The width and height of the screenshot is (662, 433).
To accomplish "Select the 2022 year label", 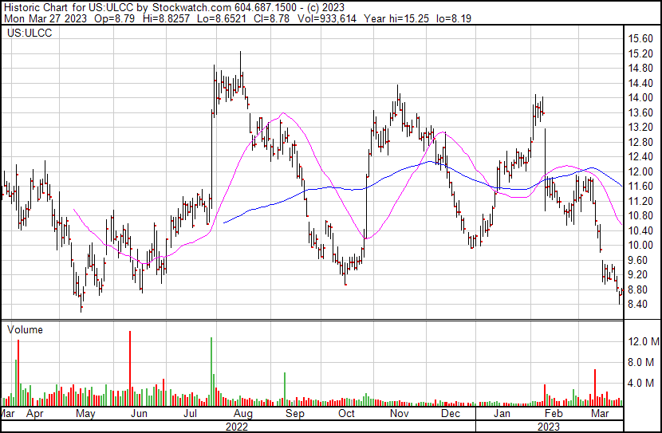I will (235, 426).
